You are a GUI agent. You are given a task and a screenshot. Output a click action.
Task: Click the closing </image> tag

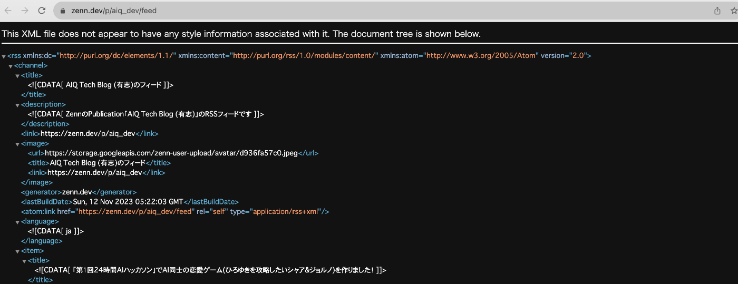point(37,182)
